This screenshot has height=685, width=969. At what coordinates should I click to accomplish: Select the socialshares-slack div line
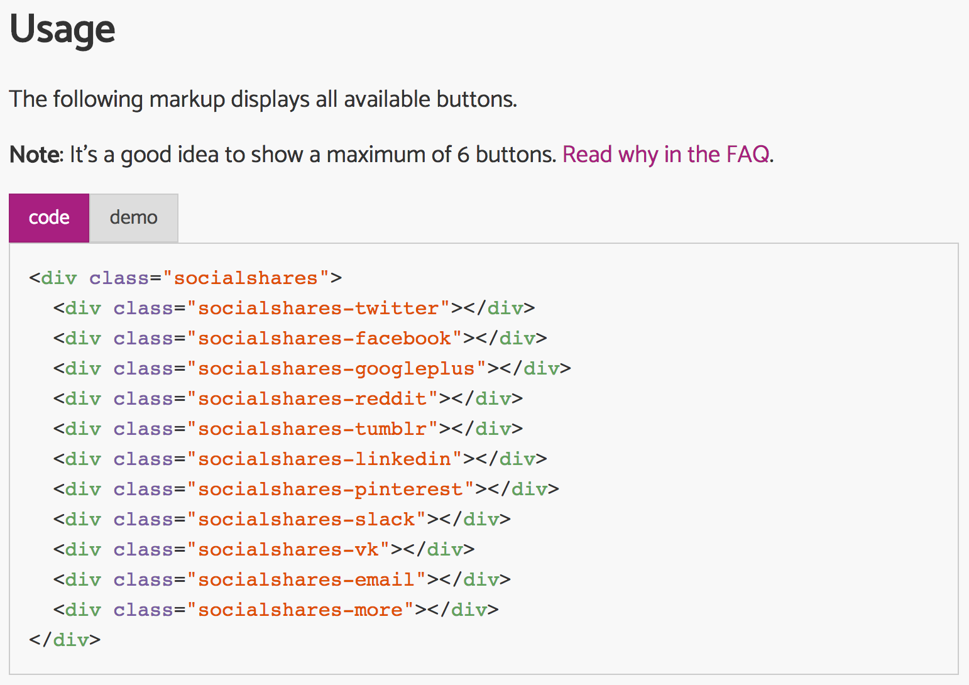tap(281, 518)
